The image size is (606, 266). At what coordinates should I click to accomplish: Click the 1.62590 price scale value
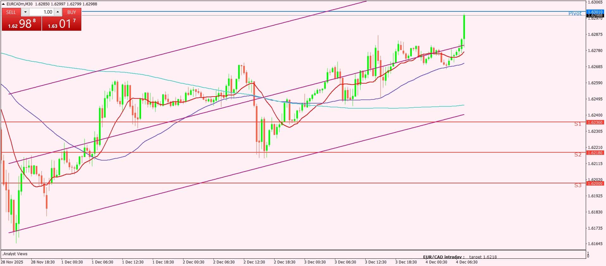(595, 83)
